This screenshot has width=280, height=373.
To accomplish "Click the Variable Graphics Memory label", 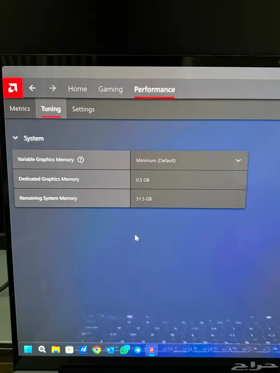I will (46, 160).
